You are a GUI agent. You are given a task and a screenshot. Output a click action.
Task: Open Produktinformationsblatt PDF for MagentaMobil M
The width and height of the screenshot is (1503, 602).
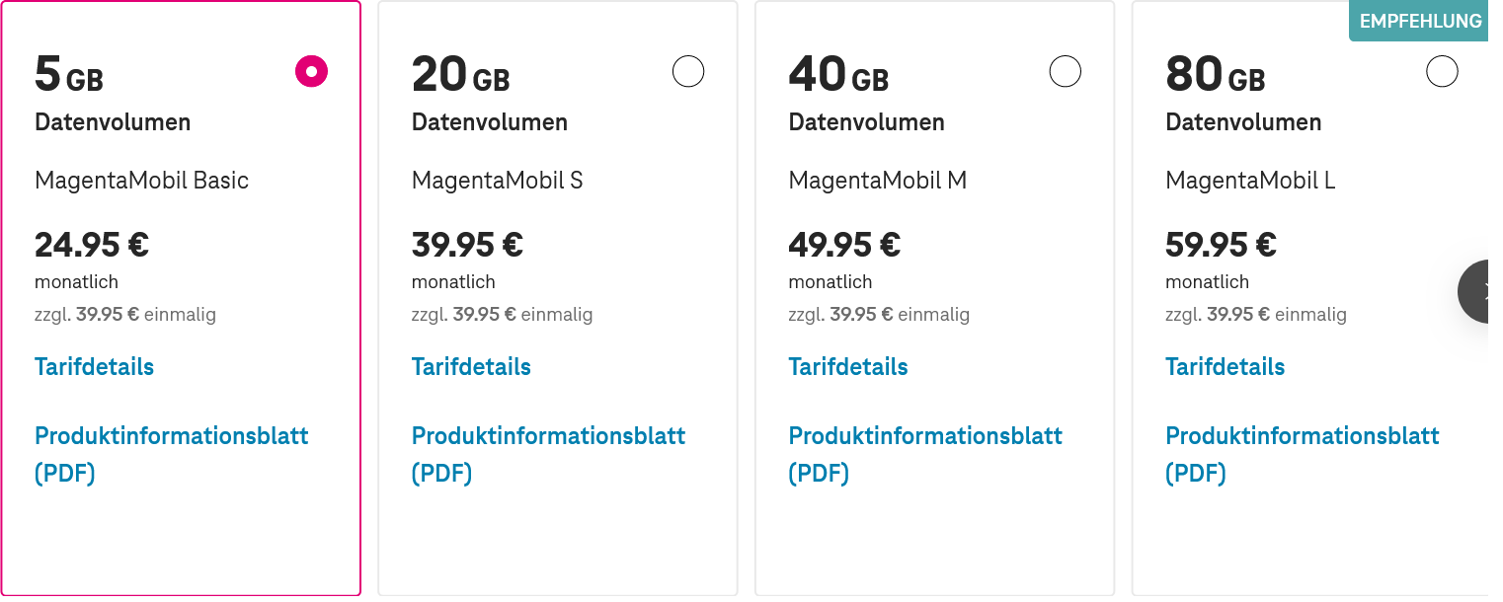point(926,454)
